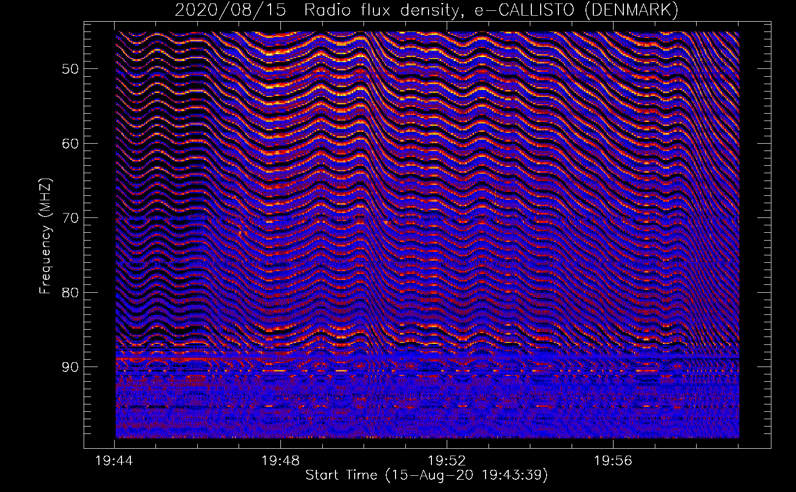Click the Start Time axis label

coord(427,475)
